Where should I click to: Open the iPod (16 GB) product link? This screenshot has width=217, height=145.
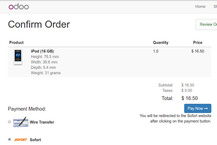(42, 51)
